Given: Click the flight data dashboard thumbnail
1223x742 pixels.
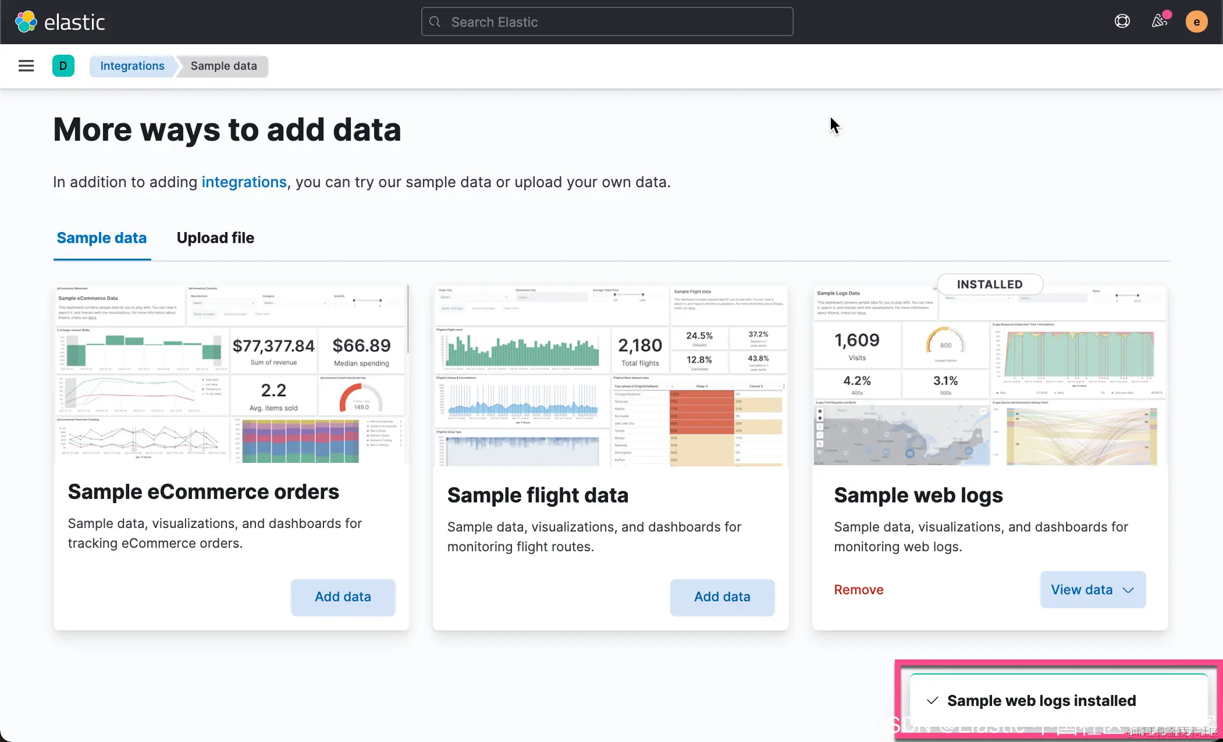Looking at the screenshot, I should (610, 375).
